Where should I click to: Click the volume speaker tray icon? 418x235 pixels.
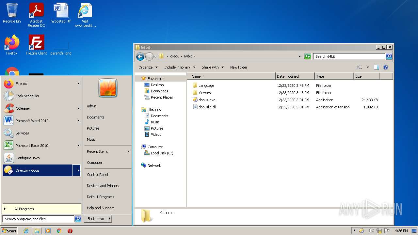click(x=371, y=231)
